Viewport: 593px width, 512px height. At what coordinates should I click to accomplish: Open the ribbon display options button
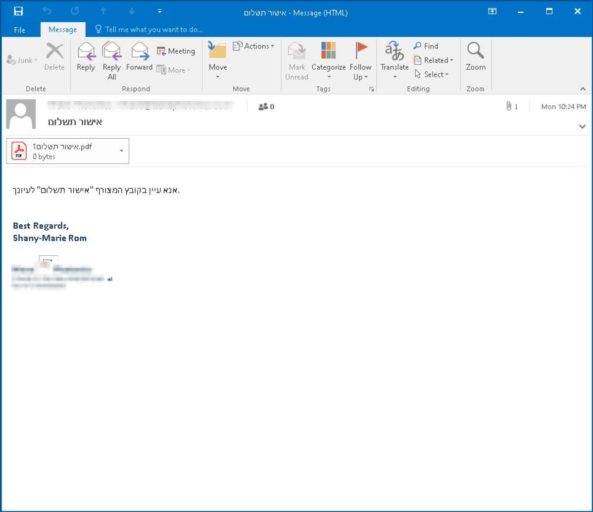click(x=492, y=11)
